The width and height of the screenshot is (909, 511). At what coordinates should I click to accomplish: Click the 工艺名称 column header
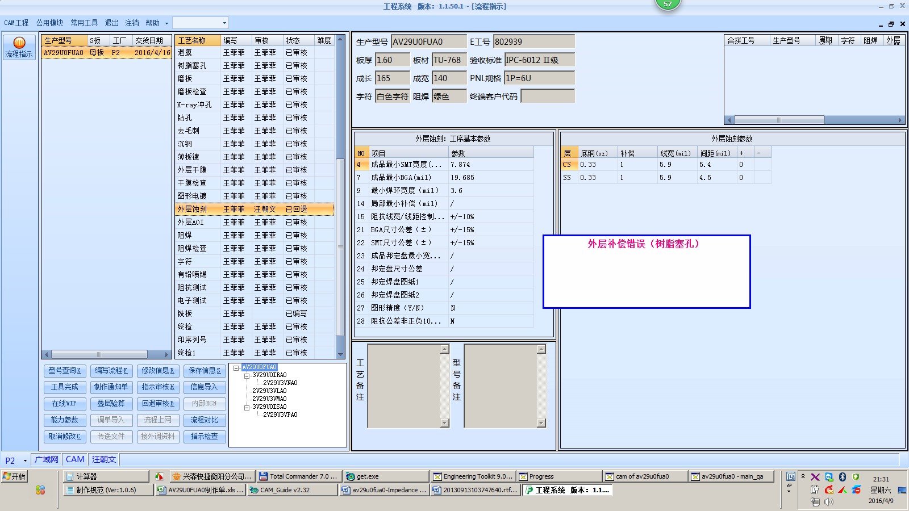click(x=198, y=40)
